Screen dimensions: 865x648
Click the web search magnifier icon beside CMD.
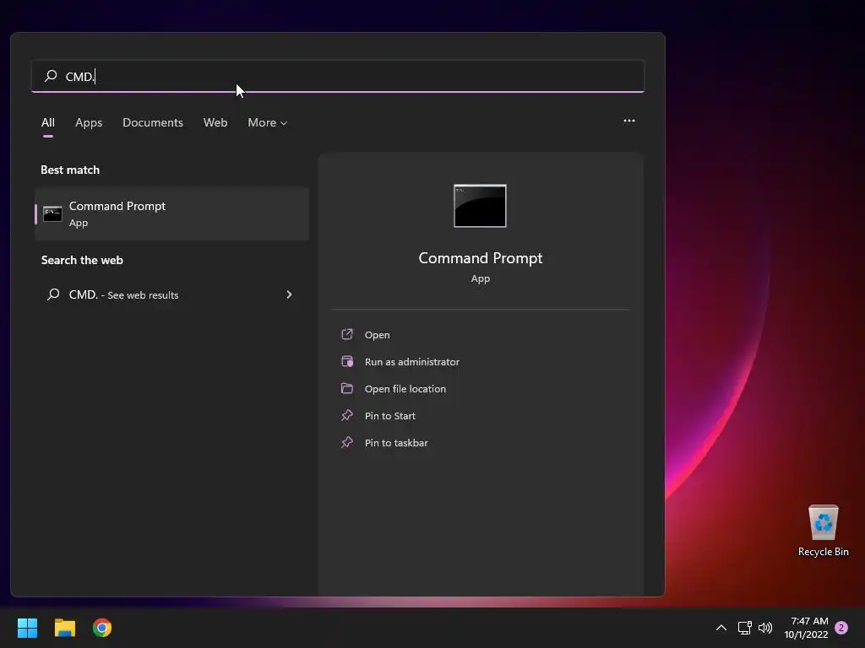pos(53,294)
